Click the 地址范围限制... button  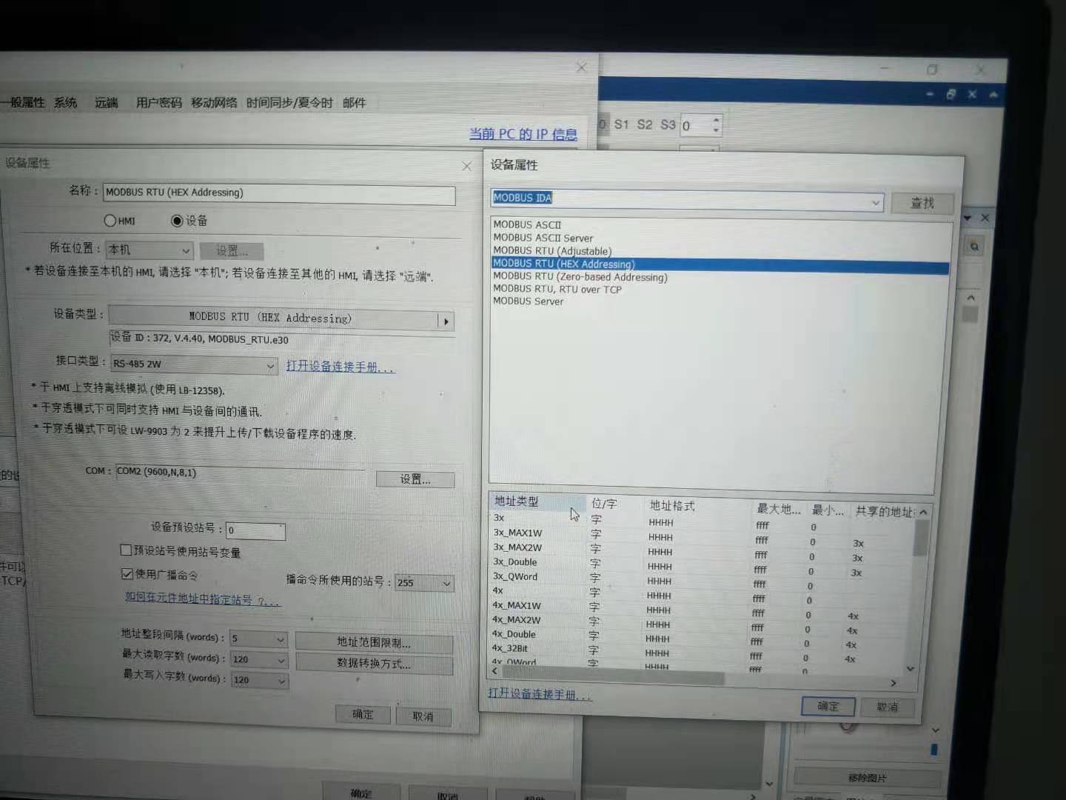point(374,642)
